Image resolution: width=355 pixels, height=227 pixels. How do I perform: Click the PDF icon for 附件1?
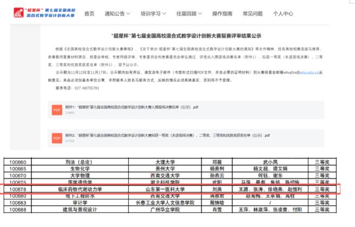(57, 110)
